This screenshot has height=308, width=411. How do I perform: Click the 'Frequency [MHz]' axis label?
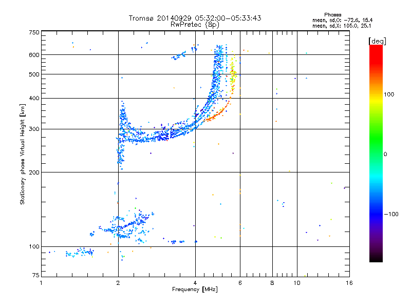point(195,290)
